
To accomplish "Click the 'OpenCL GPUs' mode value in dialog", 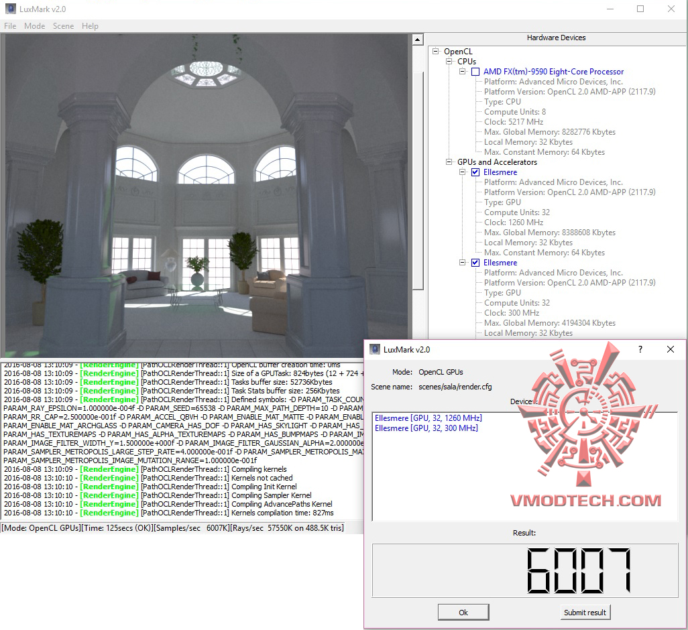I will click(441, 372).
